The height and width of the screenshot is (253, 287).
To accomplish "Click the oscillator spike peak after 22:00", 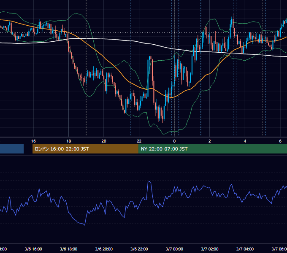I will [x=149, y=181].
